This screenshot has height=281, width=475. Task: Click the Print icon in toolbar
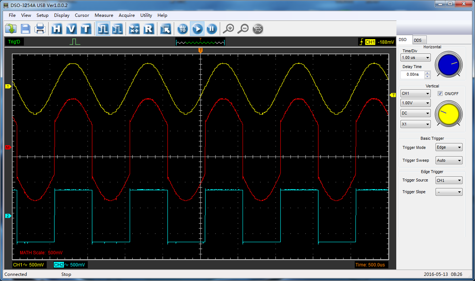[x=39, y=29]
